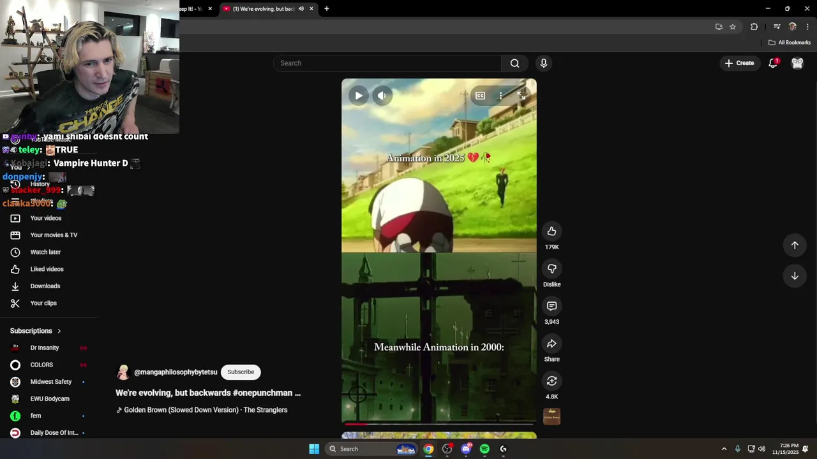The width and height of the screenshot is (817, 459).
Task: Open the Remix option showing 4.8K
Action: 551,381
